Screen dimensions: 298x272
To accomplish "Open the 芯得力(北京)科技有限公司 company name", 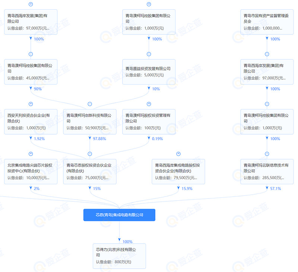I will (116, 252).
